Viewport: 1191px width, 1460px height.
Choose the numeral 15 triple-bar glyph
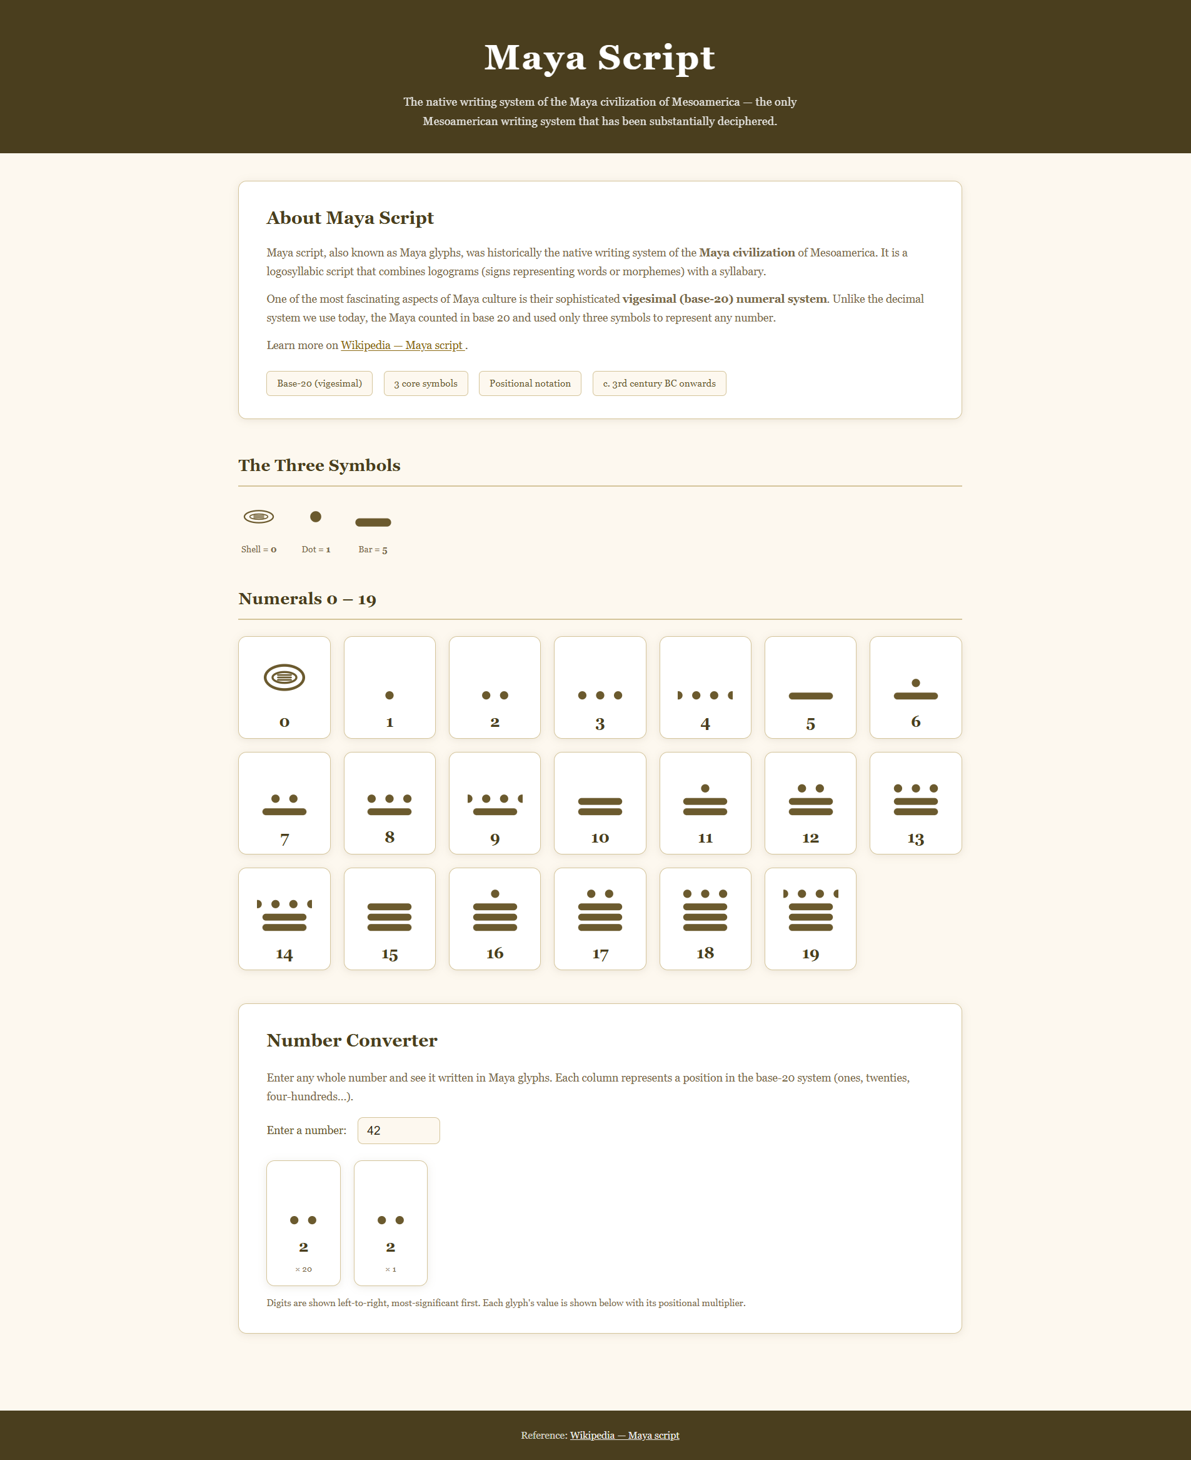coord(389,918)
